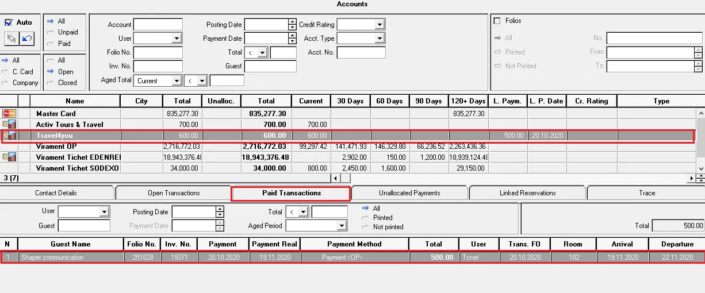Focus the Account input field
The width and height of the screenshot is (705, 293).
(158, 25)
